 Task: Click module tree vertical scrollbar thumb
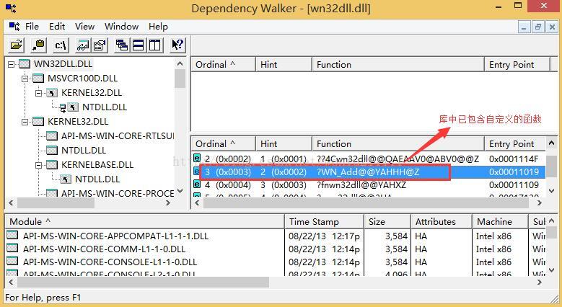point(180,79)
